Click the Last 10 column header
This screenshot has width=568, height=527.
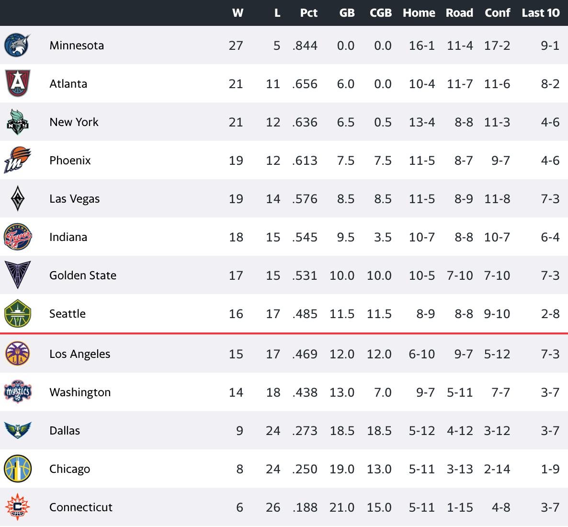tap(541, 13)
